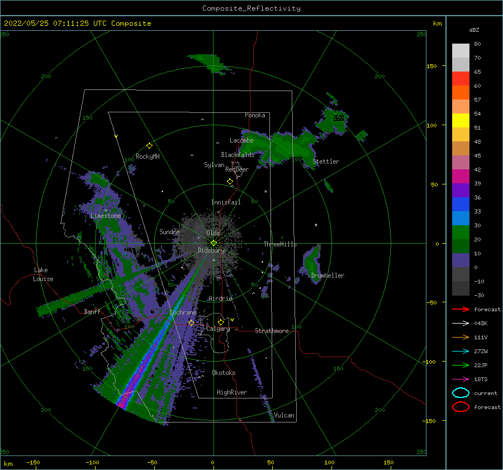Click the white 04DK arrow icon
Screen dimensions: 503x470
point(461,323)
